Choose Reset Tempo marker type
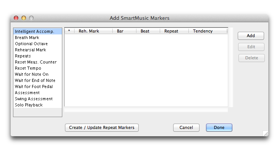The height and width of the screenshot is (150, 279). (x=37, y=68)
